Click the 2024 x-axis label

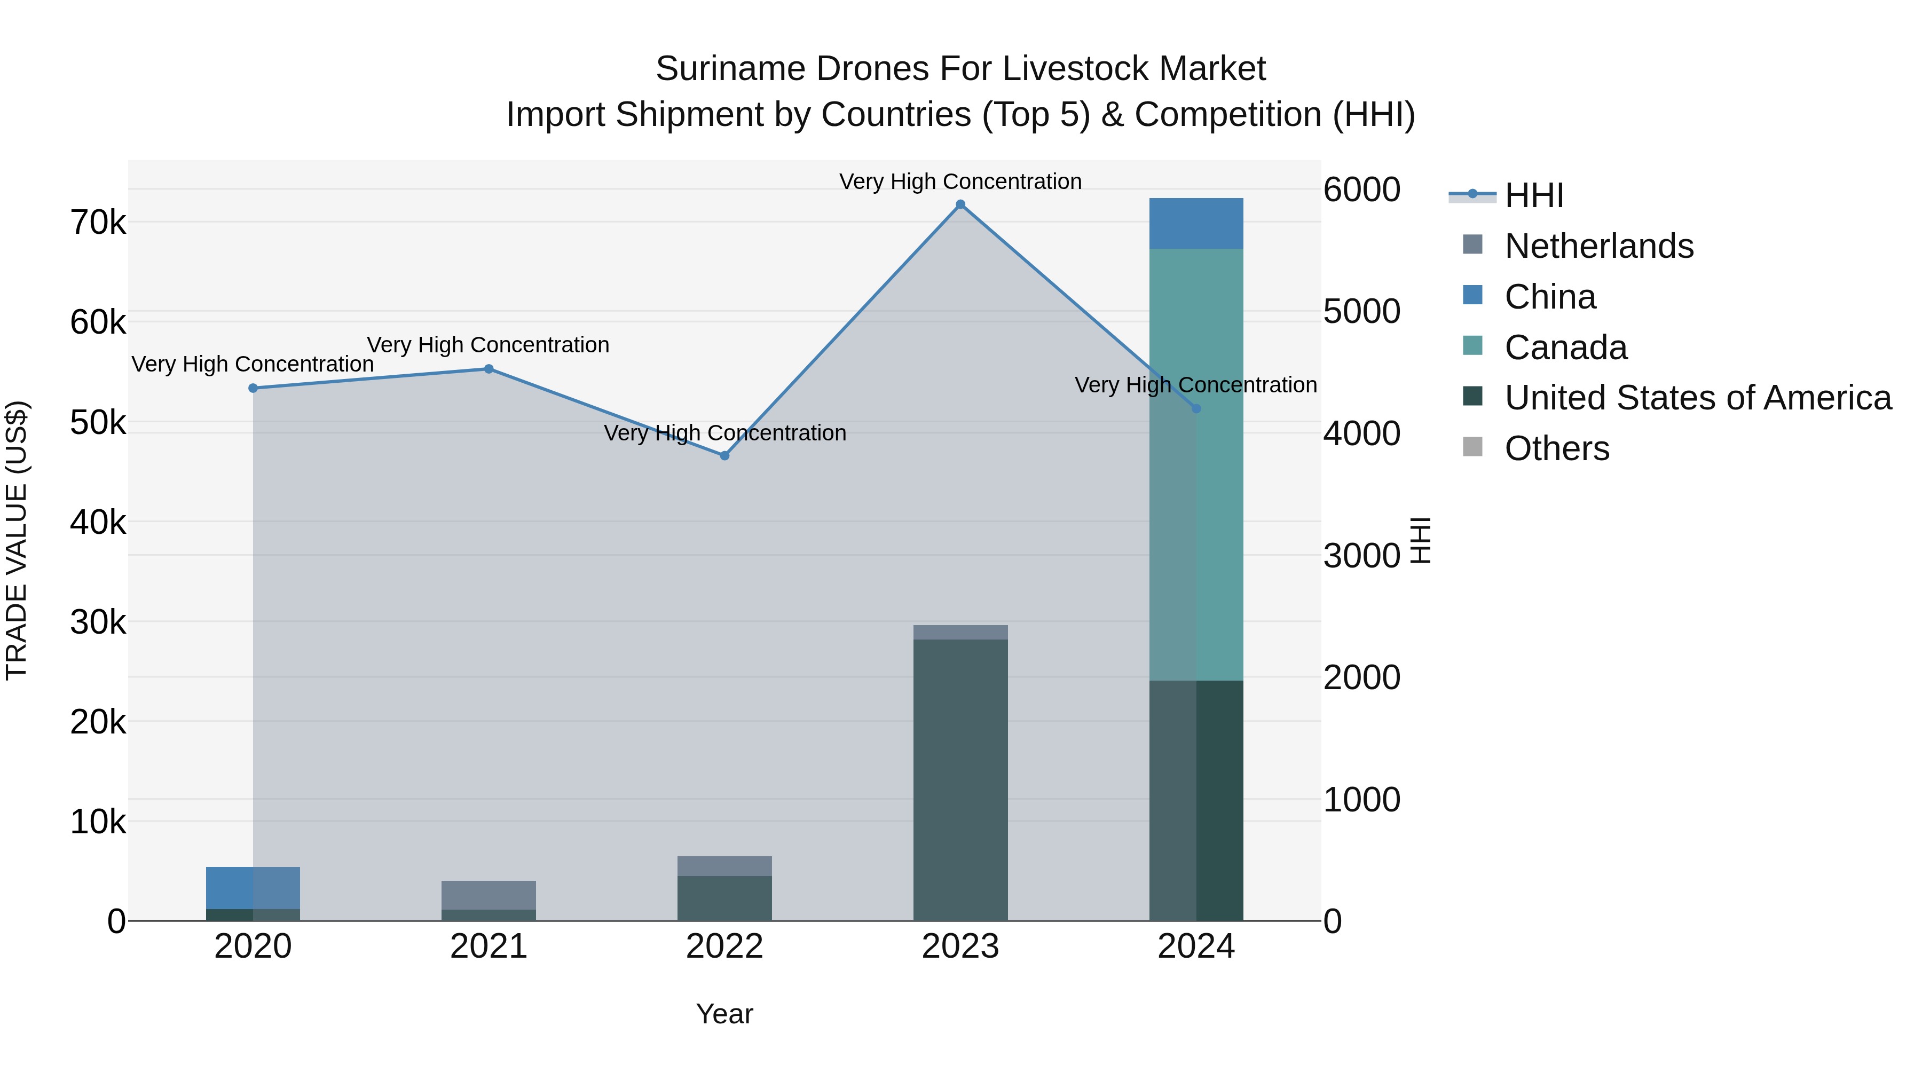(x=1196, y=946)
